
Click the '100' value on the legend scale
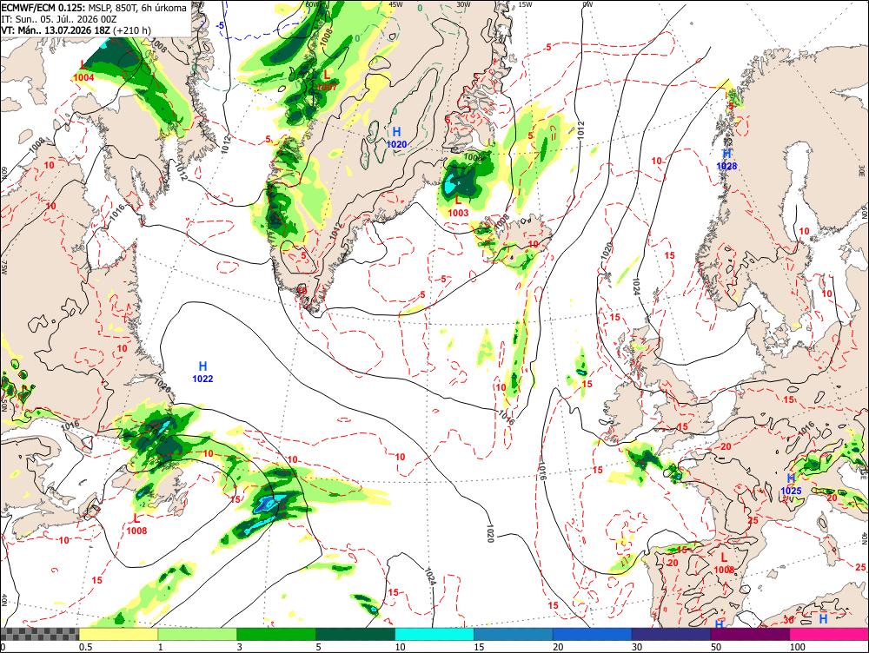coord(798,647)
